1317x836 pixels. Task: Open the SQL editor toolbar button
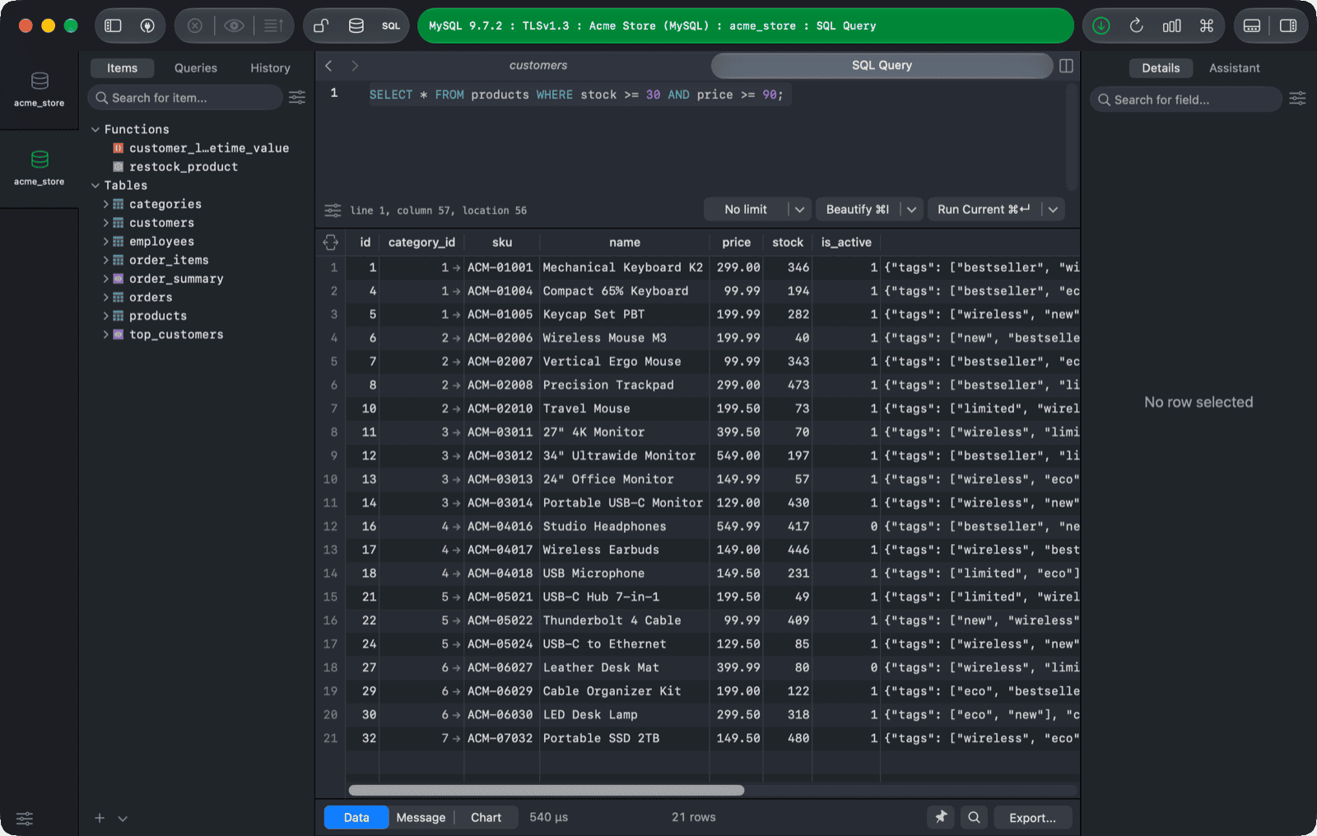click(x=391, y=26)
